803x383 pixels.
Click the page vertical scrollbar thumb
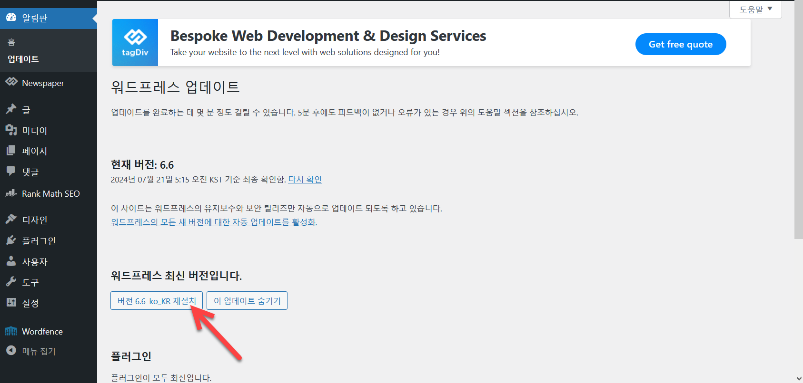click(x=799, y=119)
